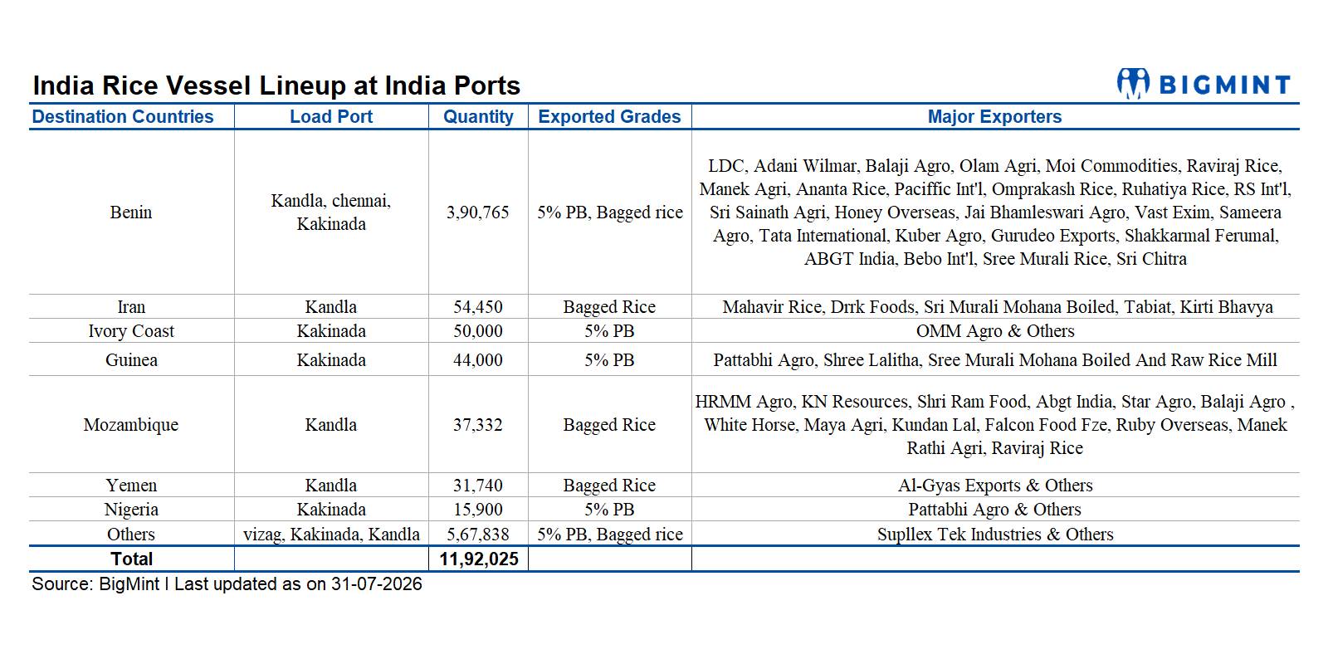Image resolution: width=1328 pixels, height=664 pixels.
Task: Click the '5% PB' grade for Nigeria
Action: click(x=610, y=510)
